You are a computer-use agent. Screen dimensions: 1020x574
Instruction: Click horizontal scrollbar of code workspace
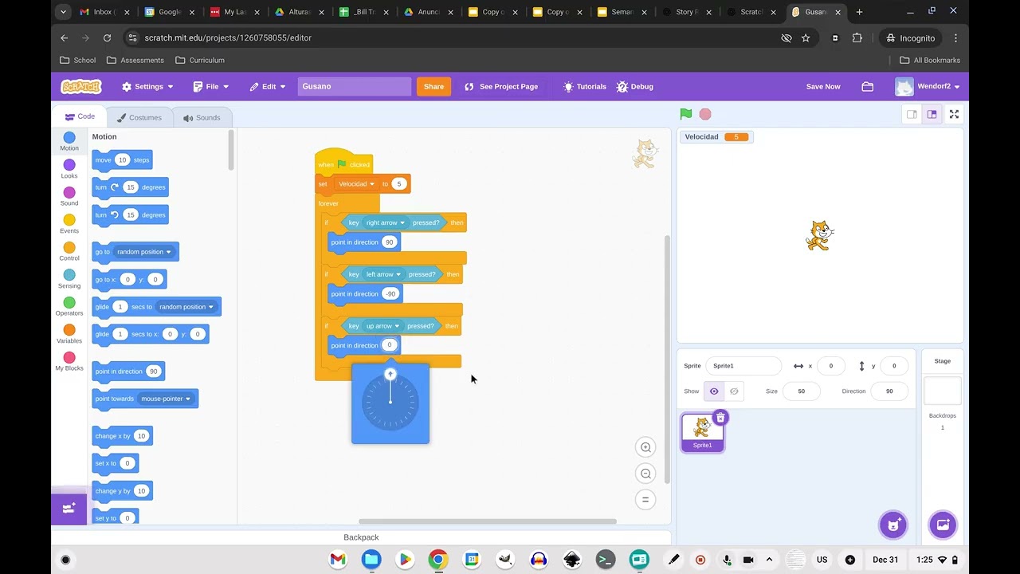(487, 521)
